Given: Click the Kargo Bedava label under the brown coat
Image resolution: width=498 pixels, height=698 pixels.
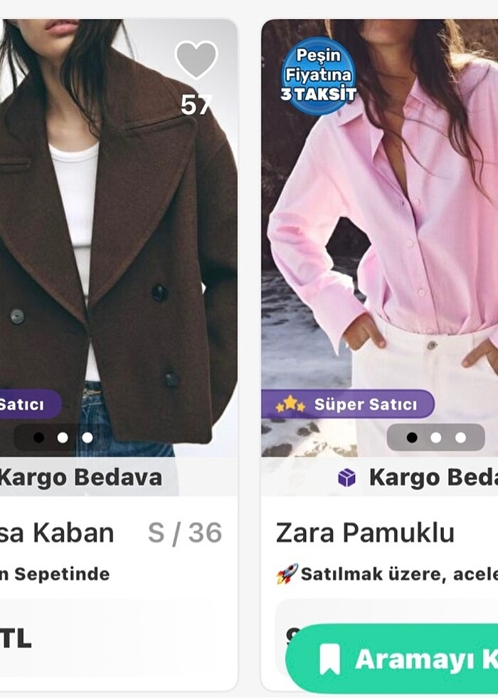Looking at the screenshot, I should tap(80, 478).
